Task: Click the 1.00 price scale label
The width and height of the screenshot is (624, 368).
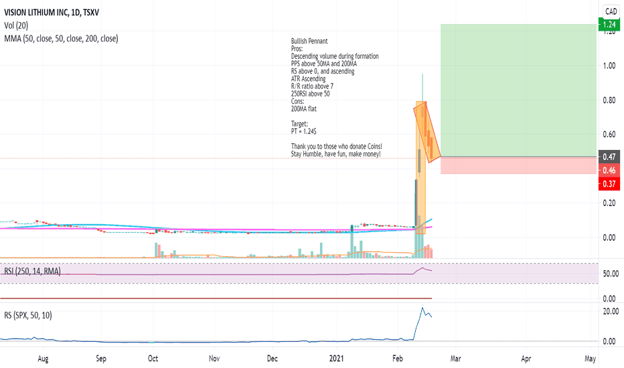Action: (x=609, y=66)
